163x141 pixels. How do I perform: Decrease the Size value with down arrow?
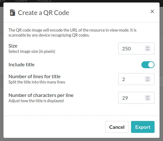148,50
